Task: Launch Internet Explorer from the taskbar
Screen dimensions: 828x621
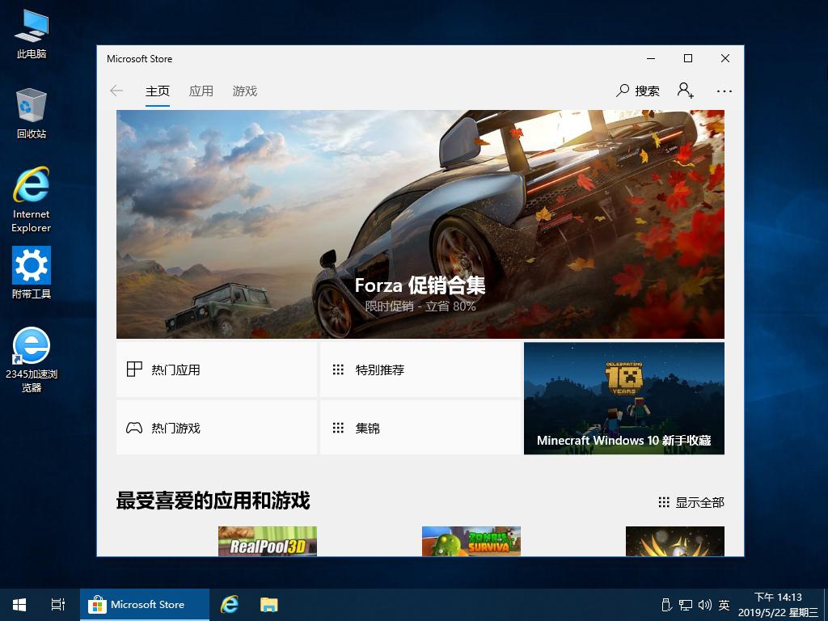Action: tap(229, 605)
